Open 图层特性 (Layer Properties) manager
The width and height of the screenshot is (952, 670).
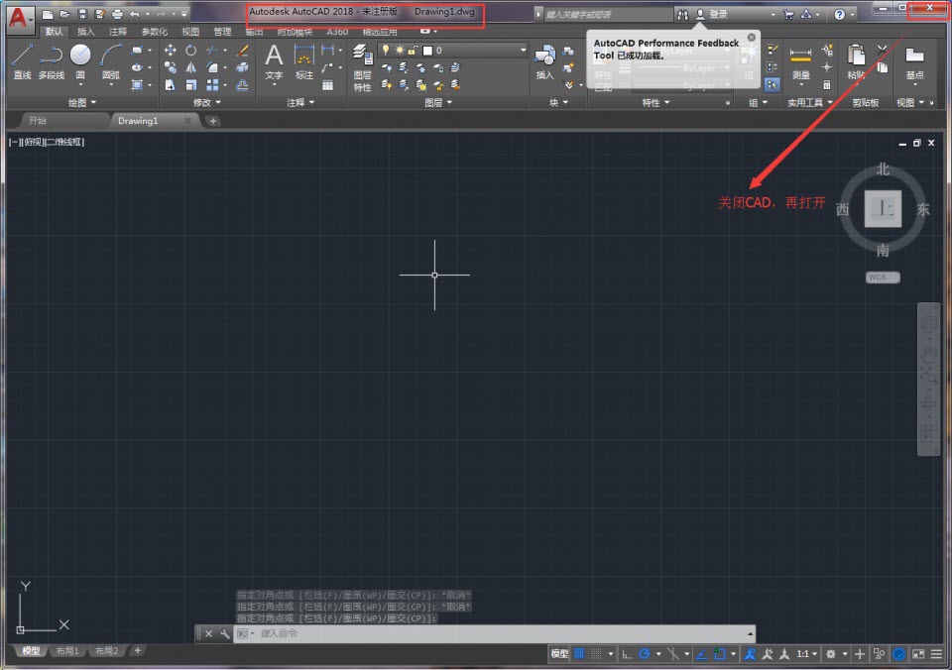pos(362,67)
